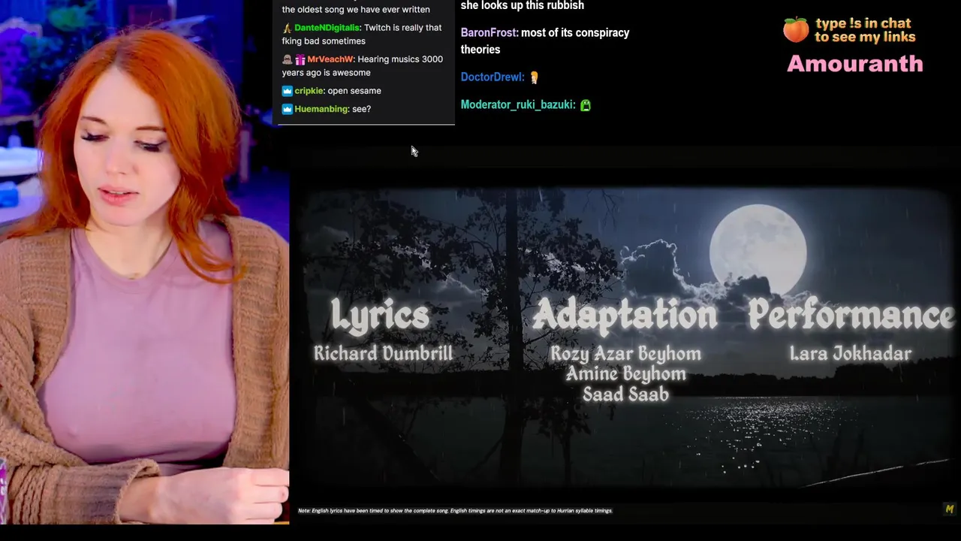The height and width of the screenshot is (541, 961).
Task: Click the Amouranth channel name
Action: (855, 63)
